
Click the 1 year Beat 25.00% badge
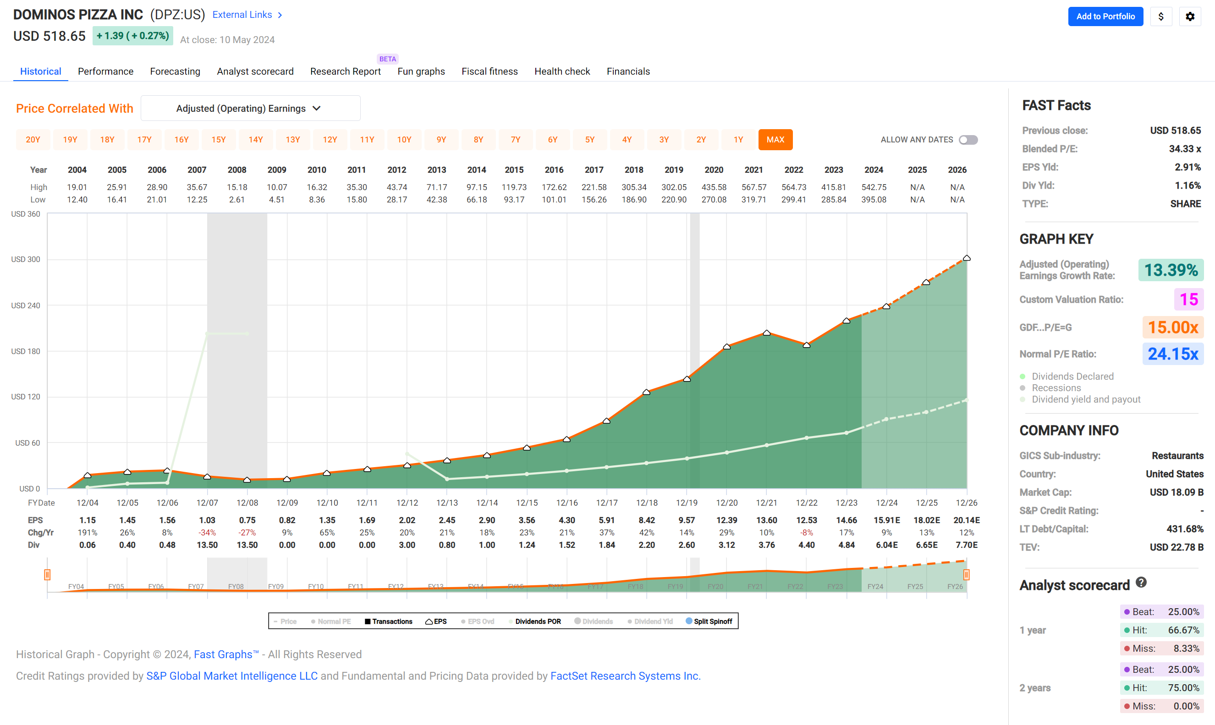coord(1162,612)
